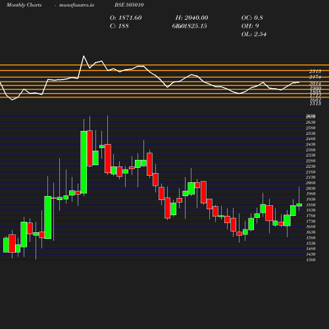Click the 2280 price axis label
The height and width of the screenshot is (329, 329).
[311, 161]
